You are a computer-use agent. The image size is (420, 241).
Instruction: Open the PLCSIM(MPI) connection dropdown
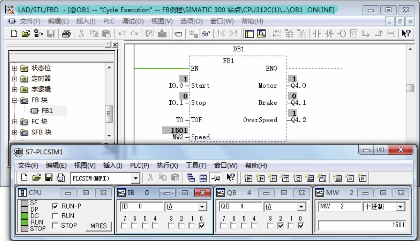click(x=136, y=178)
